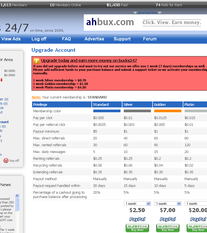The image size is (207, 233).
Task: Click the Standard column header
Action: [107, 104]
